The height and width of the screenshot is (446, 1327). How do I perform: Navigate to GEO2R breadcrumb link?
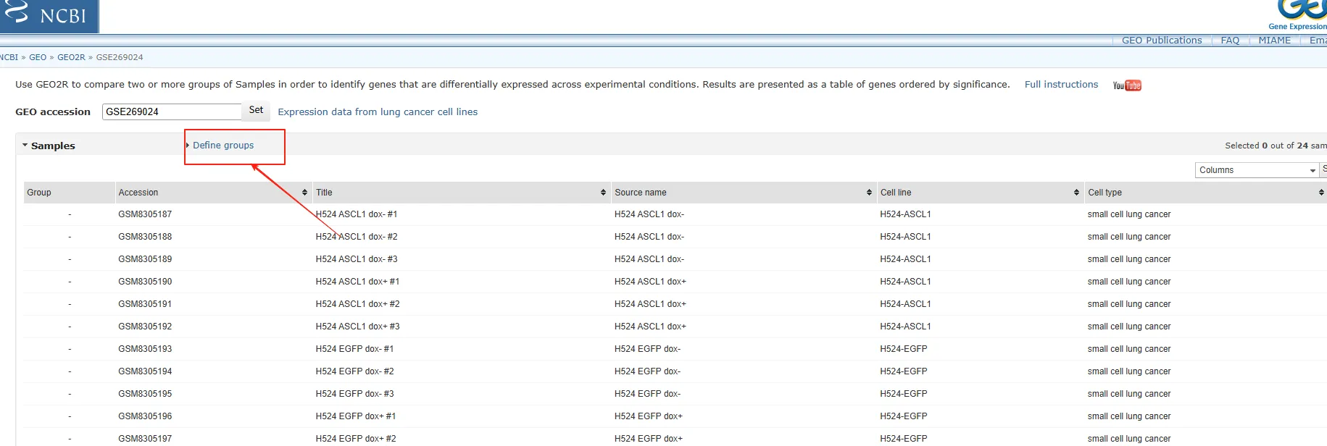pos(71,57)
